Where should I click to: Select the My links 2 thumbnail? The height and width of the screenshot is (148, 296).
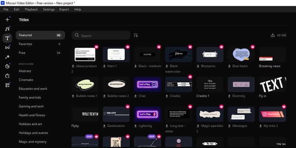coord(272,114)
